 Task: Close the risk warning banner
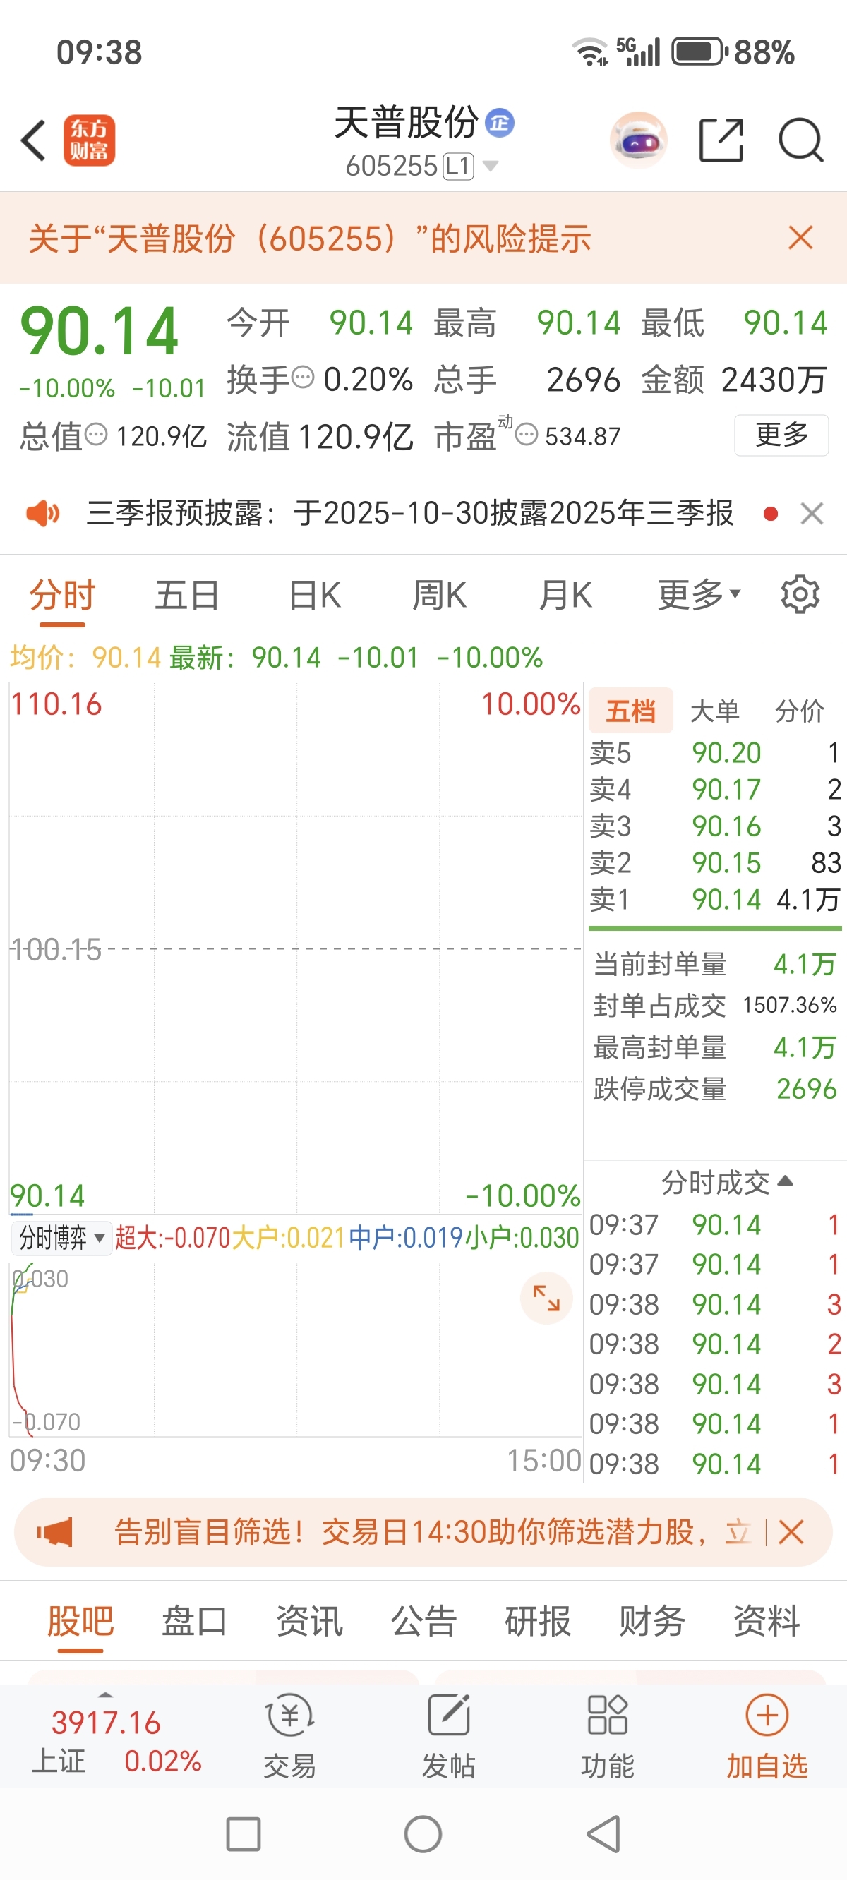tap(801, 238)
